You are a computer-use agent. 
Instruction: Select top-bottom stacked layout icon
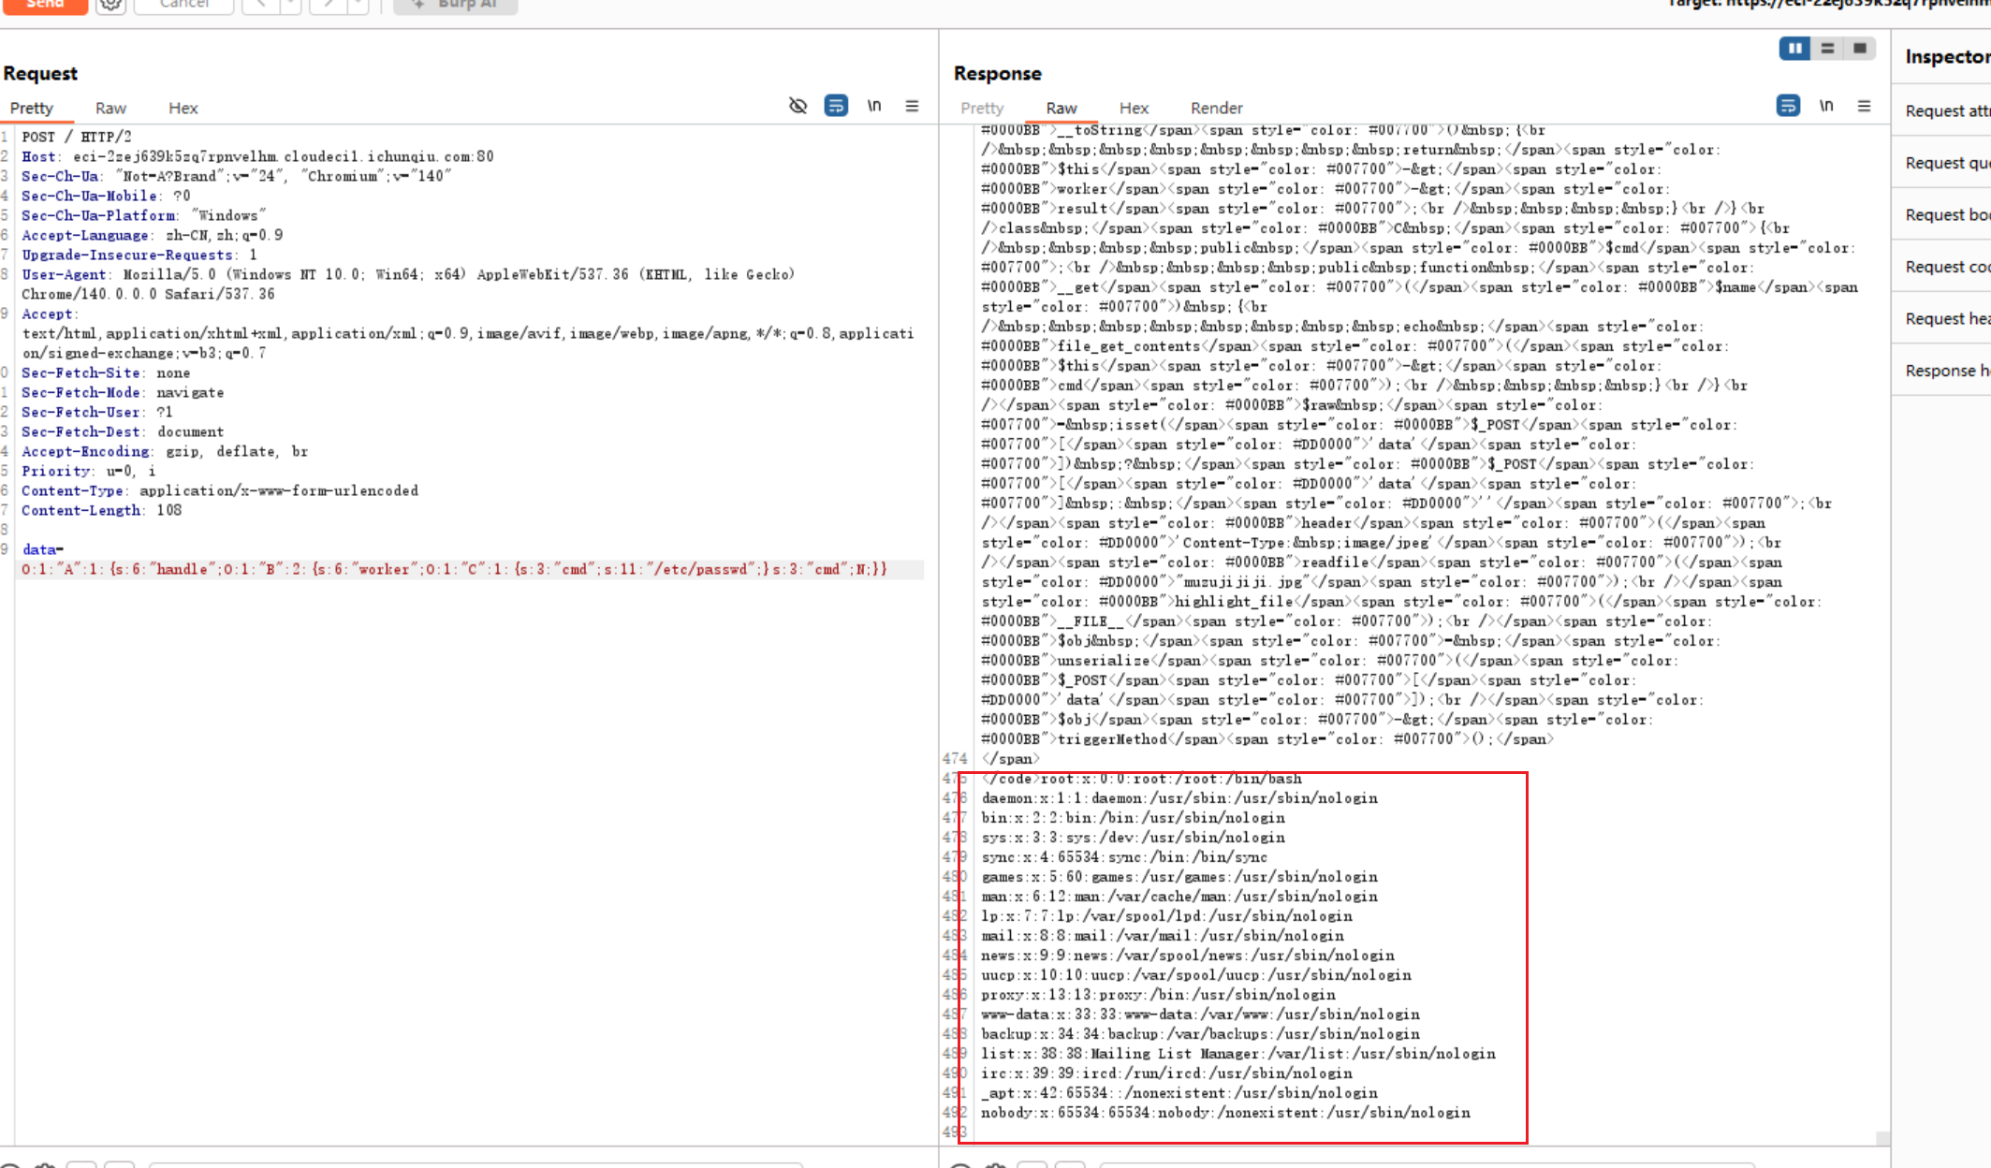[1827, 49]
